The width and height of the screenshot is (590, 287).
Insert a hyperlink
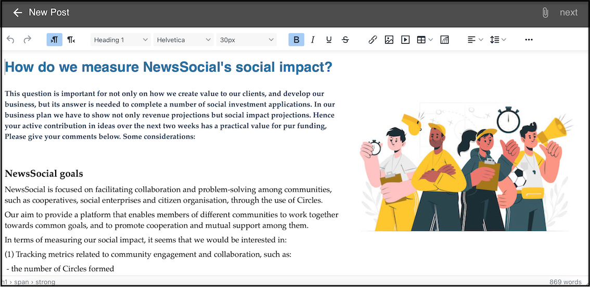click(x=373, y=40)
